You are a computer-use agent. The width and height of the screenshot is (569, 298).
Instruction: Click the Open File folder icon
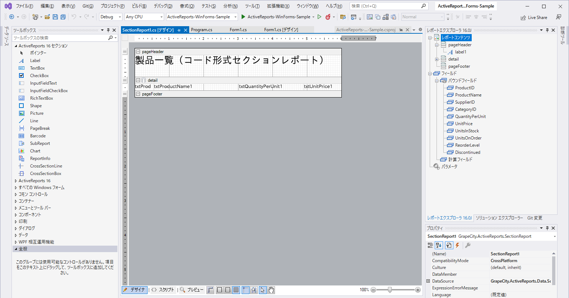[x=47, y=17]
